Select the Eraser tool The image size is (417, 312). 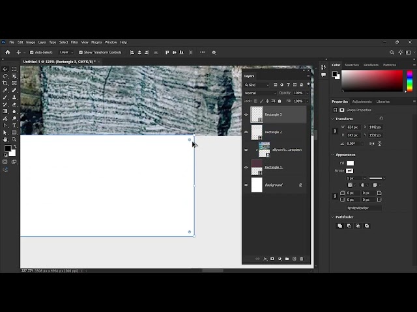(14, 104)
